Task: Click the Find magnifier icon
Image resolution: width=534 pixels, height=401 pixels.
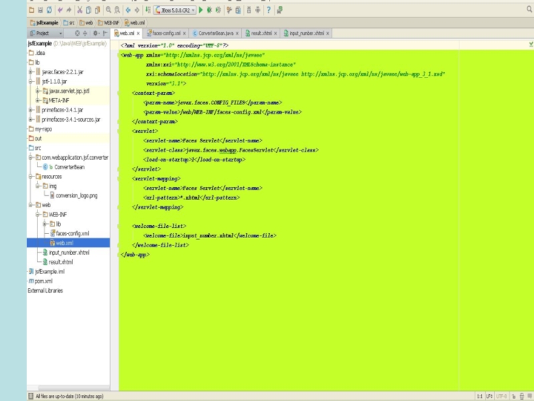Action: [x=109, y=10]
